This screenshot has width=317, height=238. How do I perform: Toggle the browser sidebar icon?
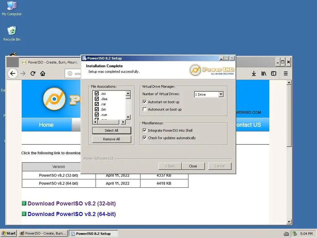pos(274,73)
